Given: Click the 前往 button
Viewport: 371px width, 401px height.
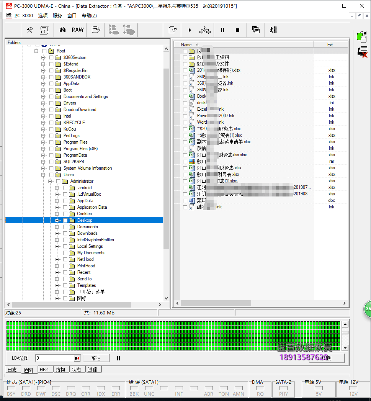Looking at the screenshot, I should [x=96, y=358].
